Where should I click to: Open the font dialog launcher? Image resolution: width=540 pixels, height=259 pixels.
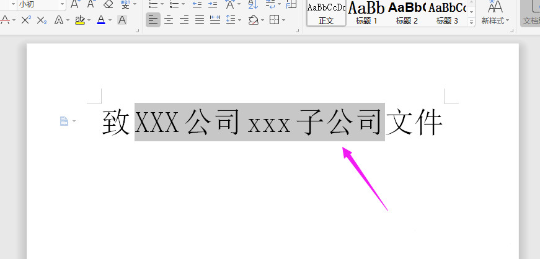point(138,31)
